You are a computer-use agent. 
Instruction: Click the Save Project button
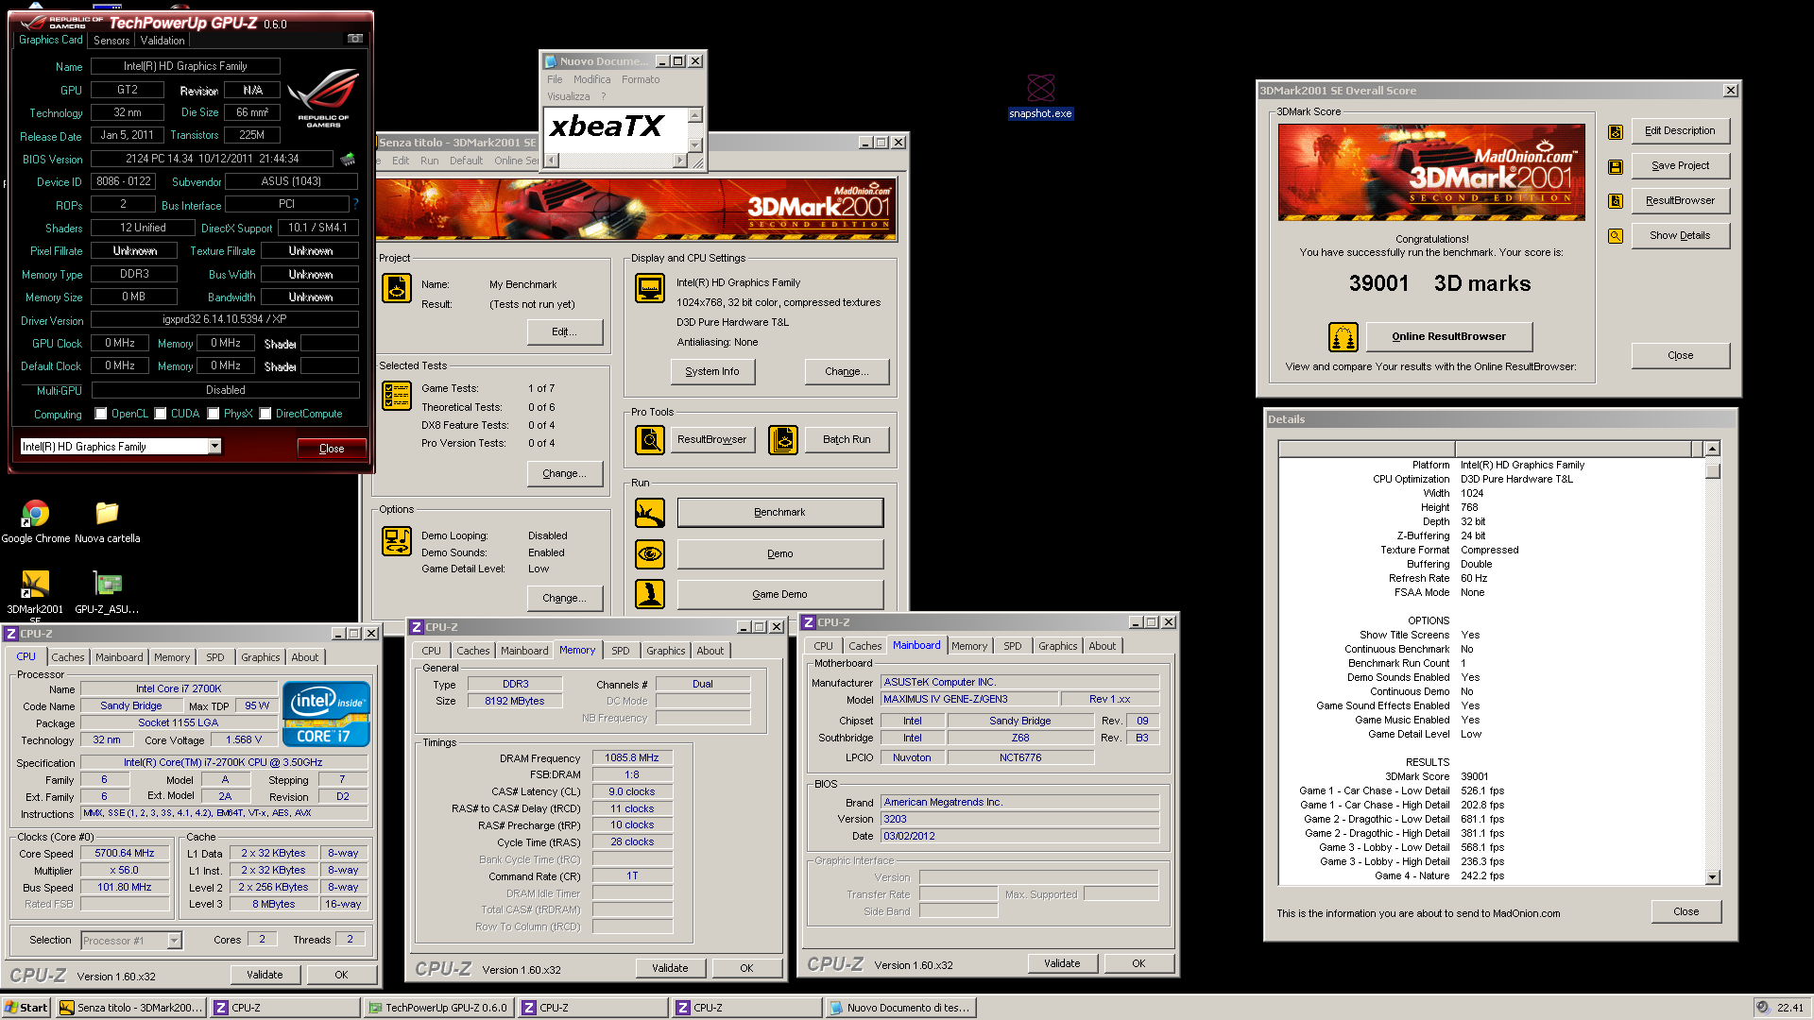(x=1680, y=166)
